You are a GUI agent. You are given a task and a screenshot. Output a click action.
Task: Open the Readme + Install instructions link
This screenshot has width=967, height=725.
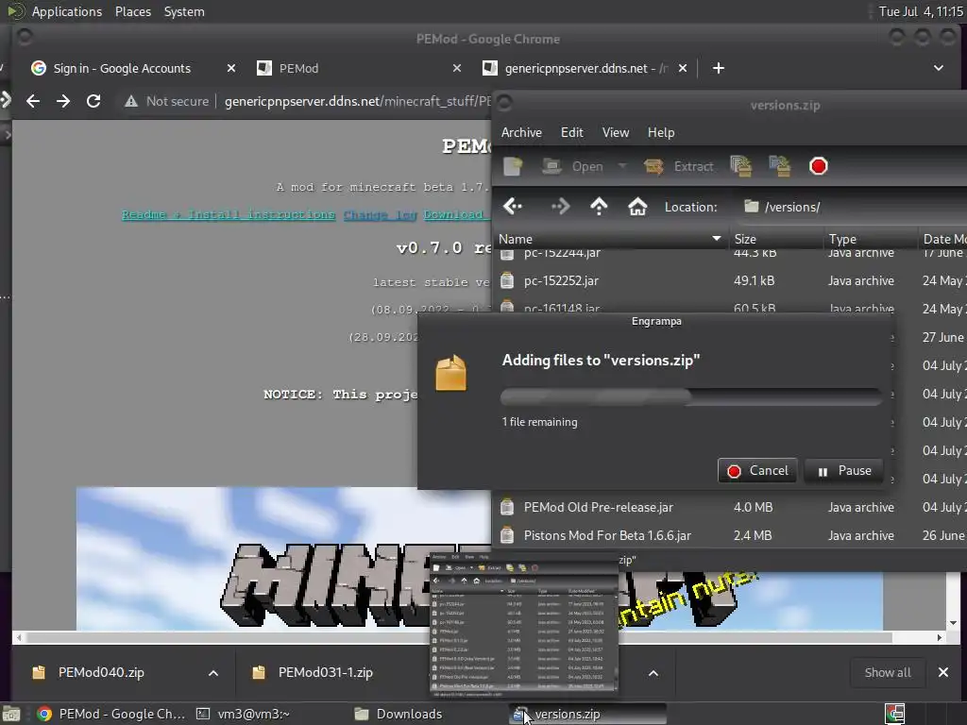[x=229, y=214]
